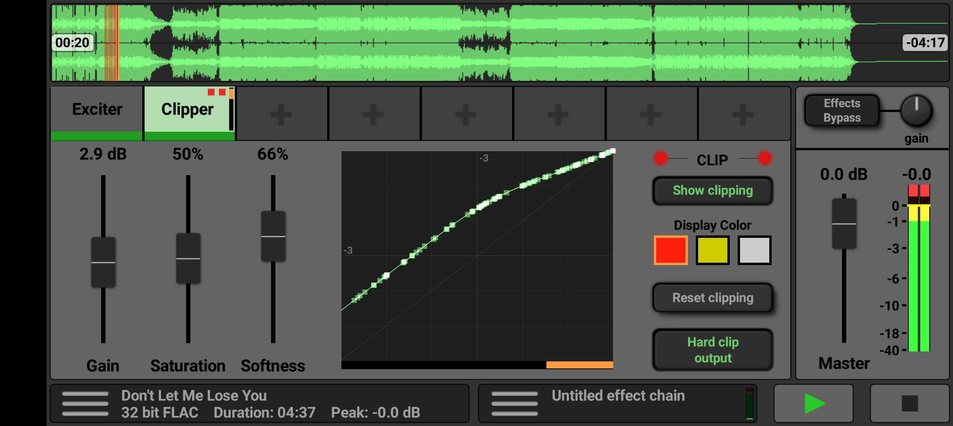Add effect in first empty plus slot
Screen dimensions: 953x426
point(281,114)
